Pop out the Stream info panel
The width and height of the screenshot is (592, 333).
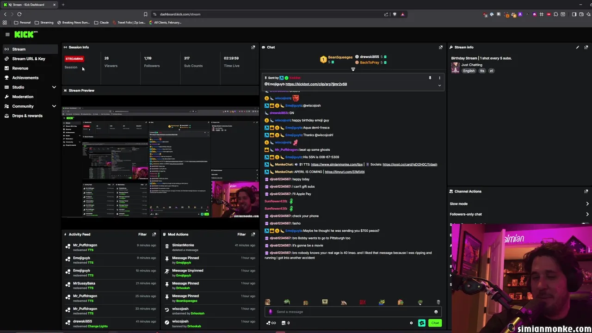586,47
